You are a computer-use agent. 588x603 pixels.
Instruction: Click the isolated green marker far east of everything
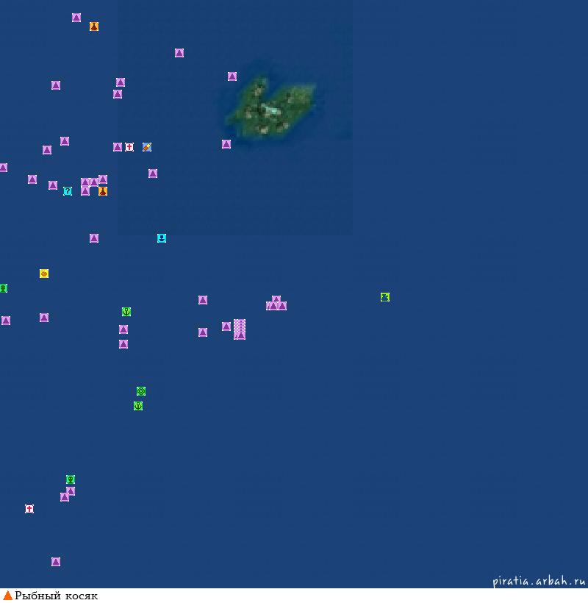[x=385, y=297]
